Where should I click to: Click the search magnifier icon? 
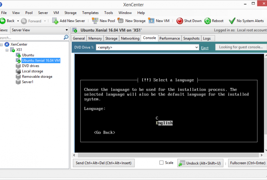tap(66, 37)
